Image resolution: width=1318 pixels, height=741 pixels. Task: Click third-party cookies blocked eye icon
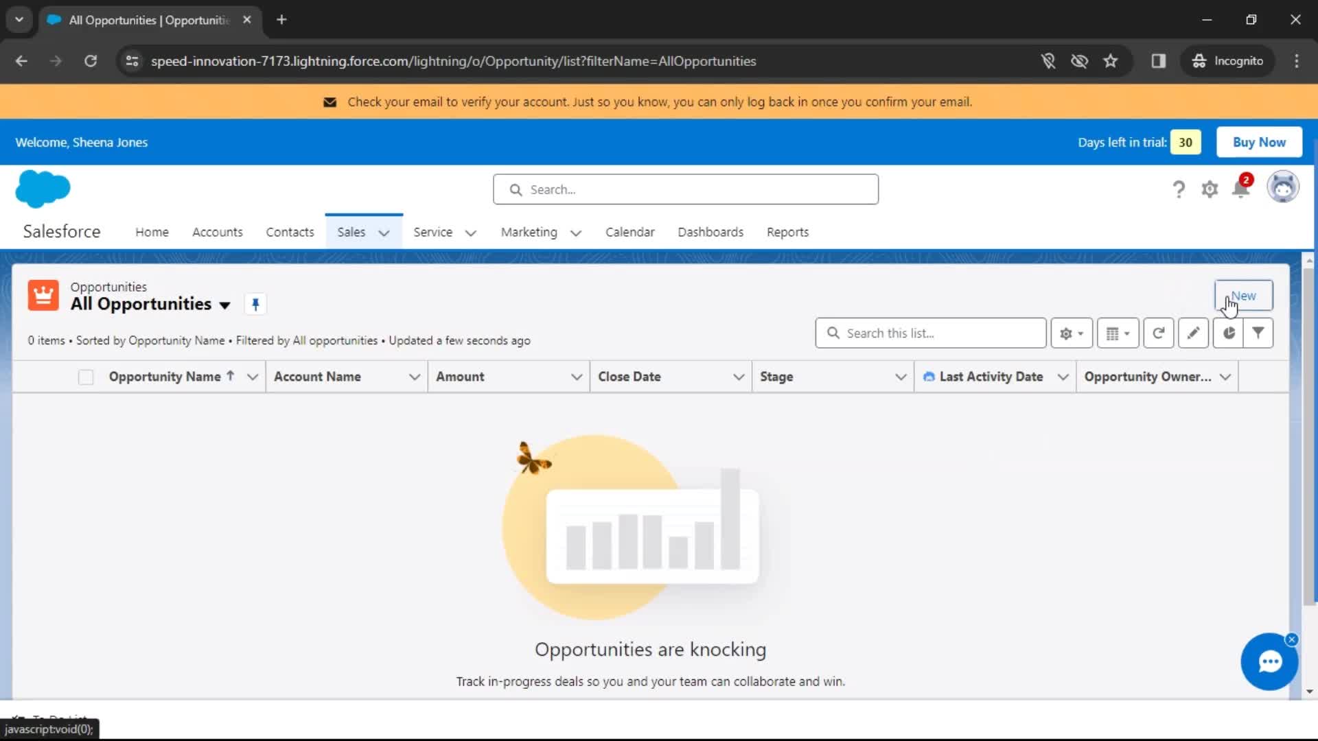(x=1079, y=61)
